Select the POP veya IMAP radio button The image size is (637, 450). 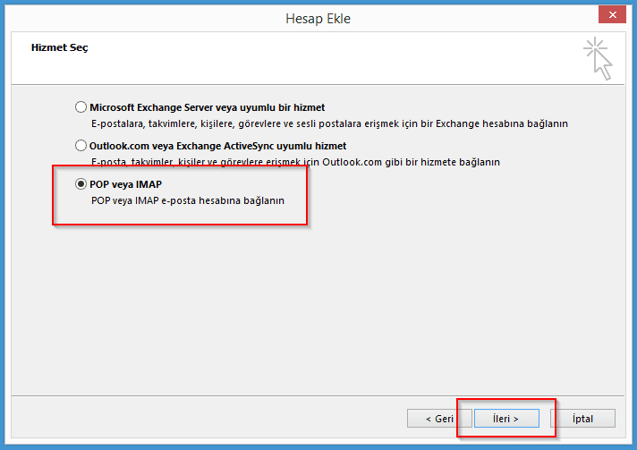click(81, 184)
